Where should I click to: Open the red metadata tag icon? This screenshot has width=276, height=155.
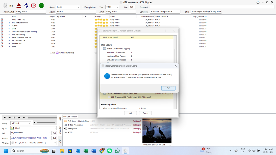pyautogui.click(x=34, y=6)
